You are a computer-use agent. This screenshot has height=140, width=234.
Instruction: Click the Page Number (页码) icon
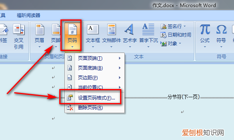pos(73,30)
